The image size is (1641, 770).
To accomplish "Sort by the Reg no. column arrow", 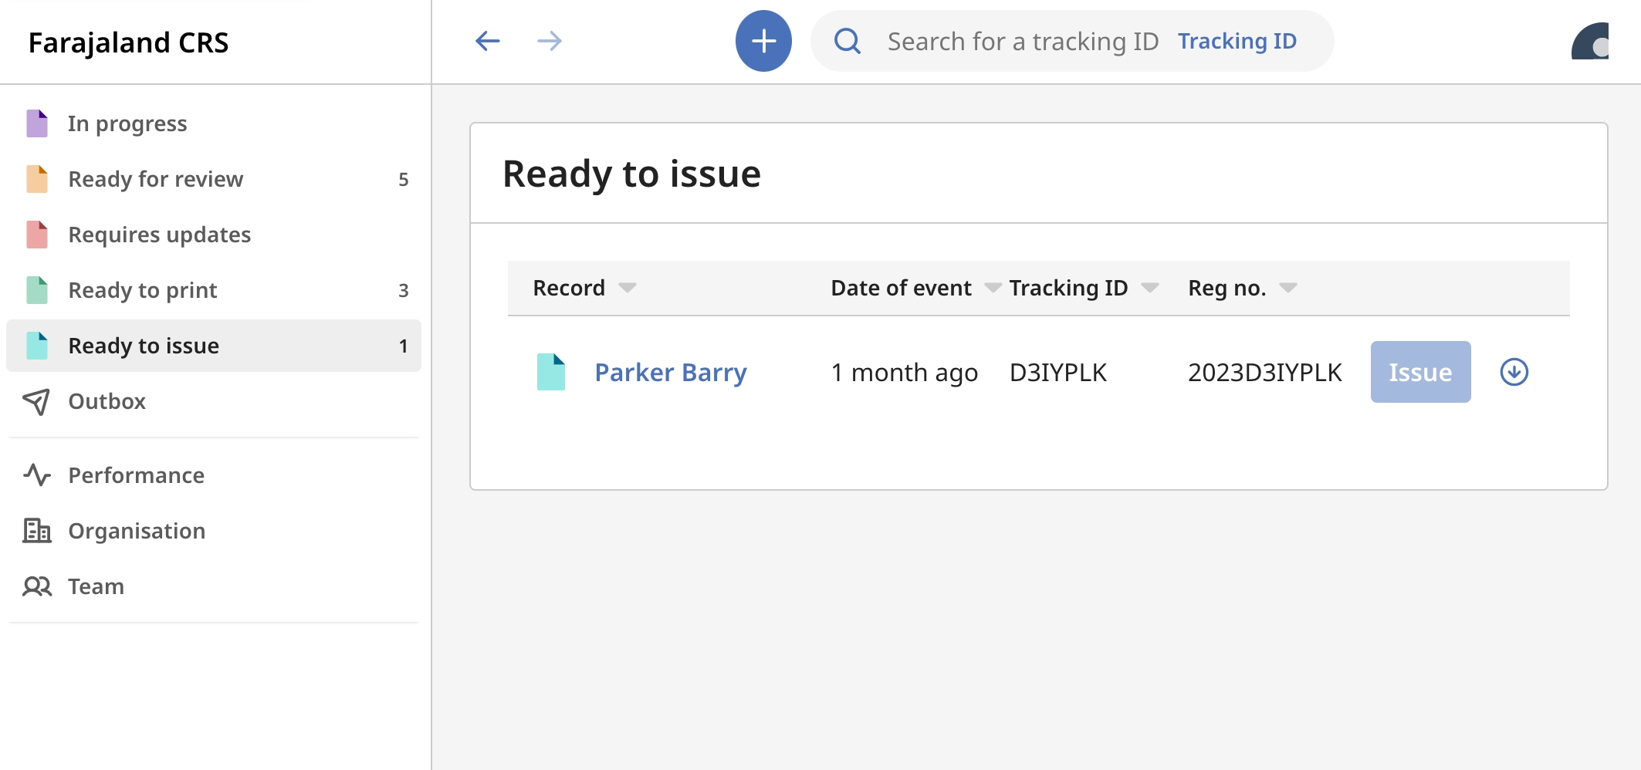I will click(1287, 288).
